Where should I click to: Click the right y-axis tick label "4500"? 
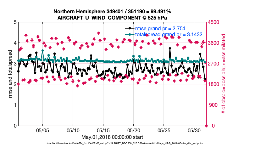[214, 22]
